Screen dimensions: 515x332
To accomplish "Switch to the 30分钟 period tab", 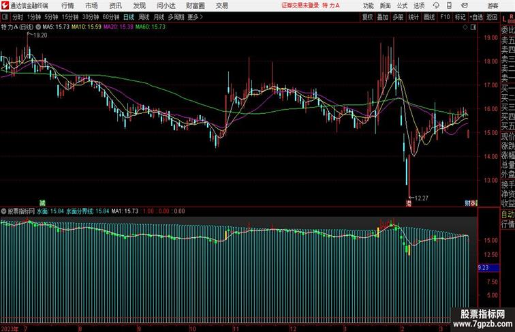I will tap(91, 17).
